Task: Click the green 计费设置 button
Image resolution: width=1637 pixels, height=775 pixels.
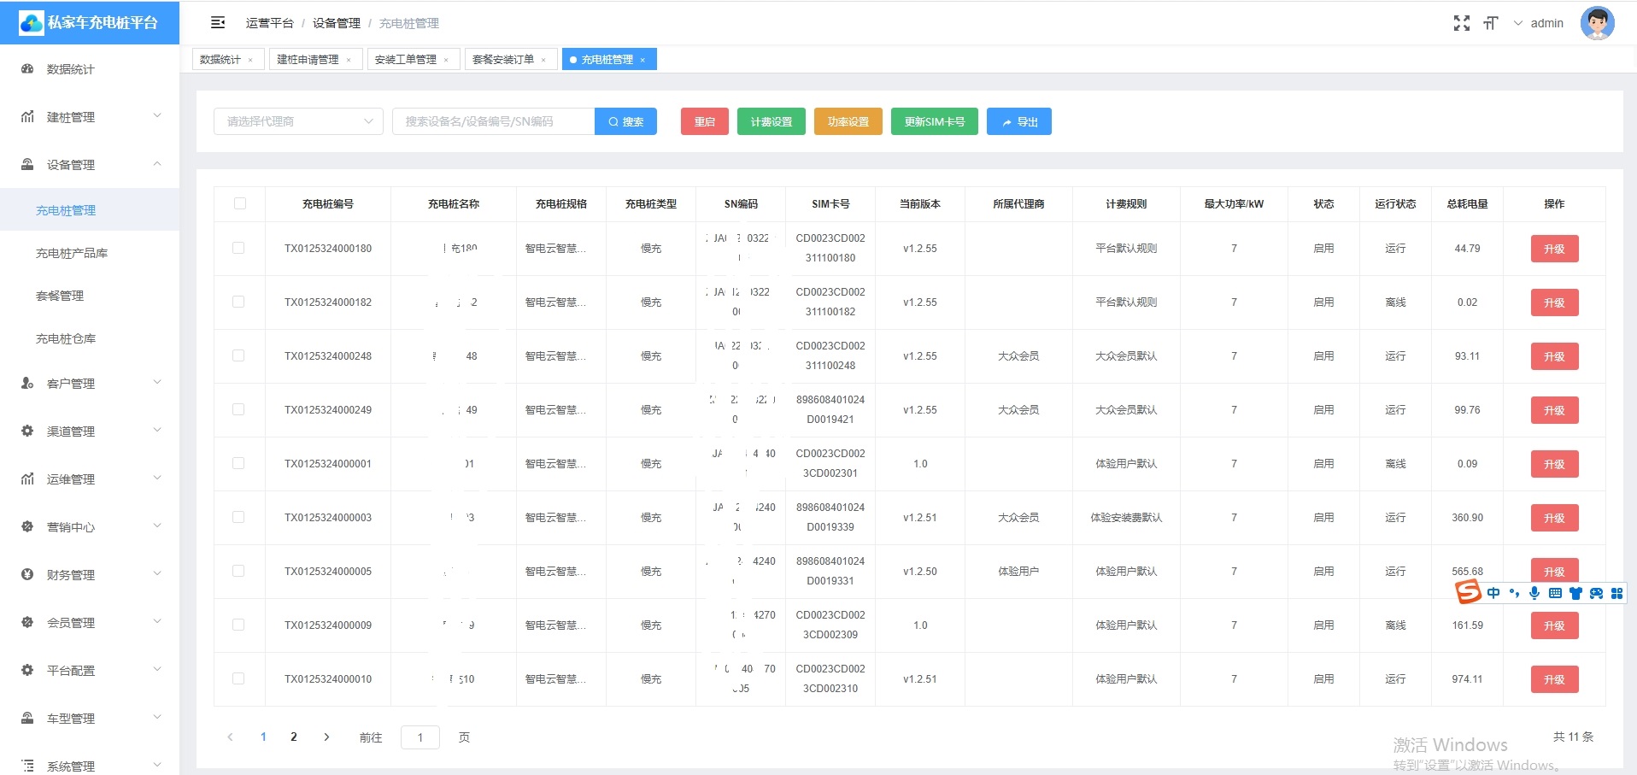Action: 772,121
